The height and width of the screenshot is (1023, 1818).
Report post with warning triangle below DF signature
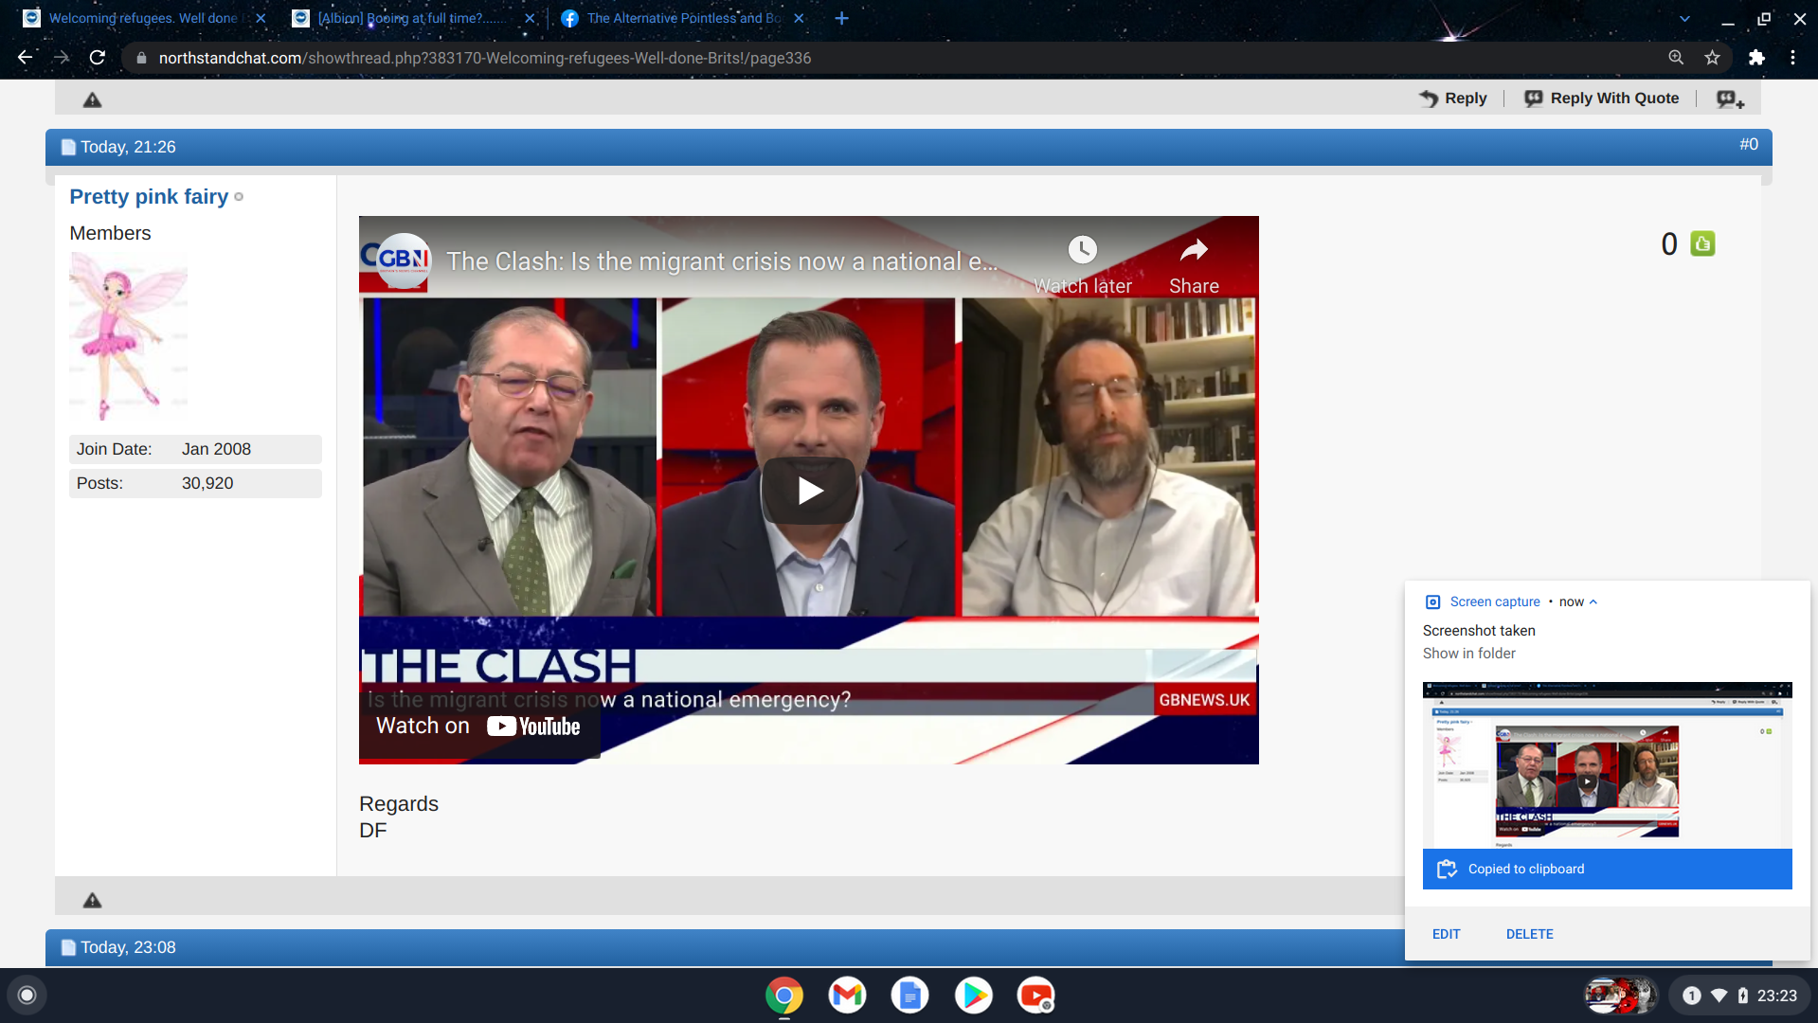coord(92,900)
